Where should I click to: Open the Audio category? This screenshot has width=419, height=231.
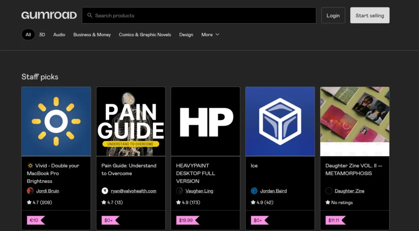coord(59,34)
